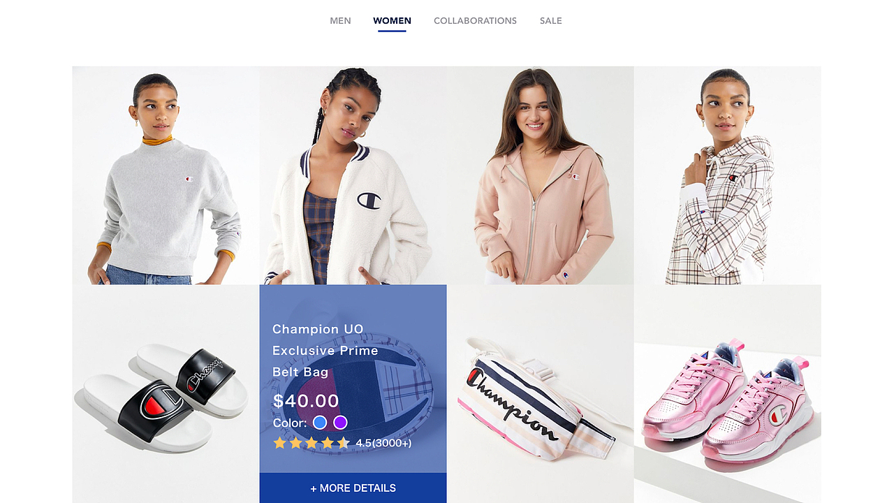View the white sherpa bomber jacket product
This screenshot has height=503, width=894.
pyautogui.click(x=353, y=175)
